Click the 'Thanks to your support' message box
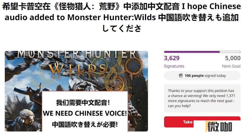 click(x=202, y=98)
